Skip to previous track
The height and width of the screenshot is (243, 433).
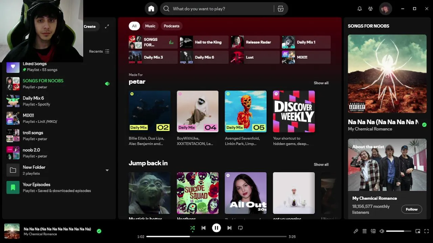coord(204,228)
